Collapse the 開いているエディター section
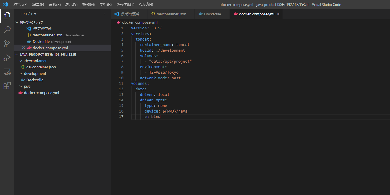Screen dimensions: 390x195 pos(17,22)
